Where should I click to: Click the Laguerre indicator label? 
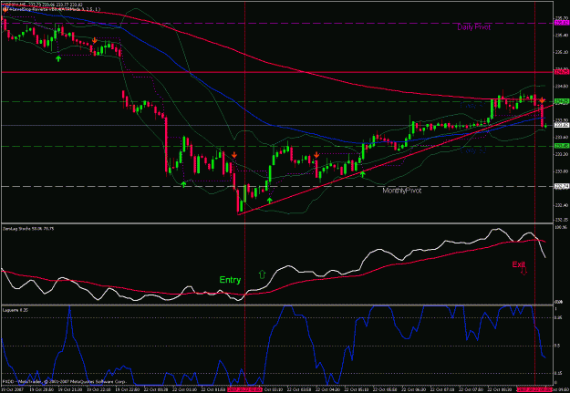click(x=16, y=310)
